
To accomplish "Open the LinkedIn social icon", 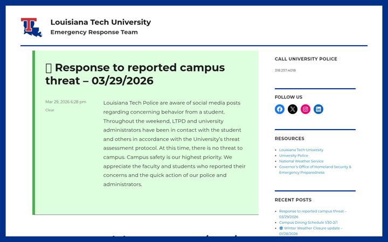I will pyautogui.click(x=318, y=109).
